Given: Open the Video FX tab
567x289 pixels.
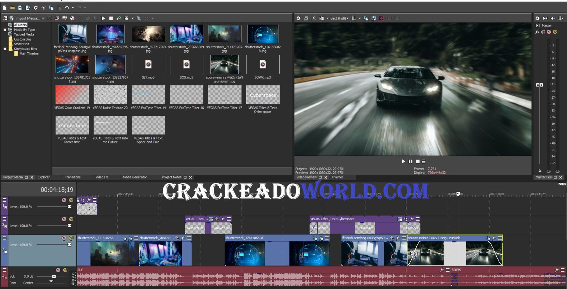Looking at the screenshot, I should 102,177.
